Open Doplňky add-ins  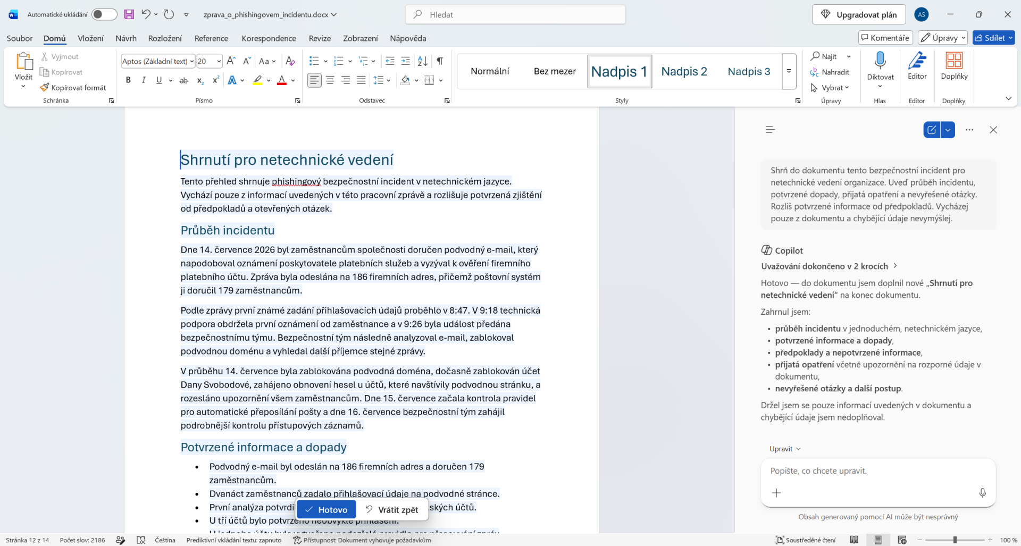pyautogui.click(x=954, y=66)
